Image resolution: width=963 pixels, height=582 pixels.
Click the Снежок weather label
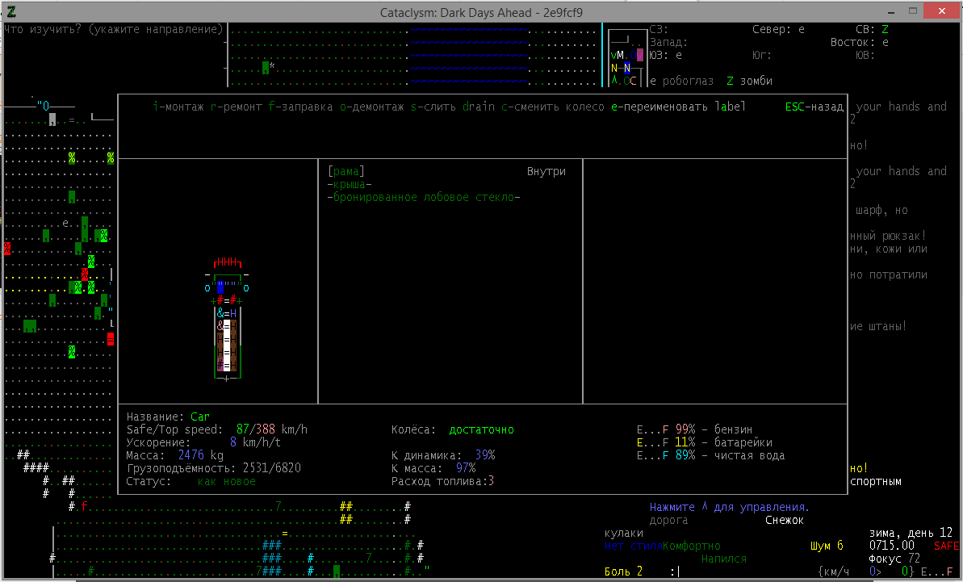click(785, 520)
